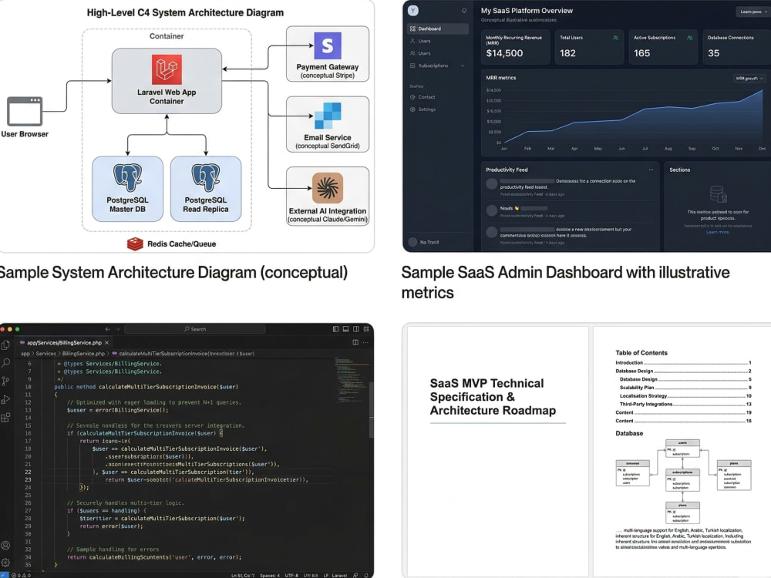Click 'Spaces: 4' in editor status bar
Screen dimensions: 771x578
[x=270, y=575]
